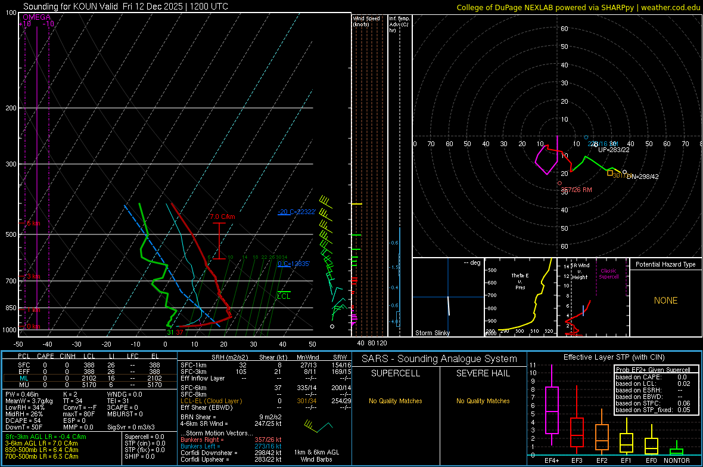This screenshot has width=703, height=467.
Task: Click No Quality Matches under SEVERE HAIL
Action: (483, 401)
